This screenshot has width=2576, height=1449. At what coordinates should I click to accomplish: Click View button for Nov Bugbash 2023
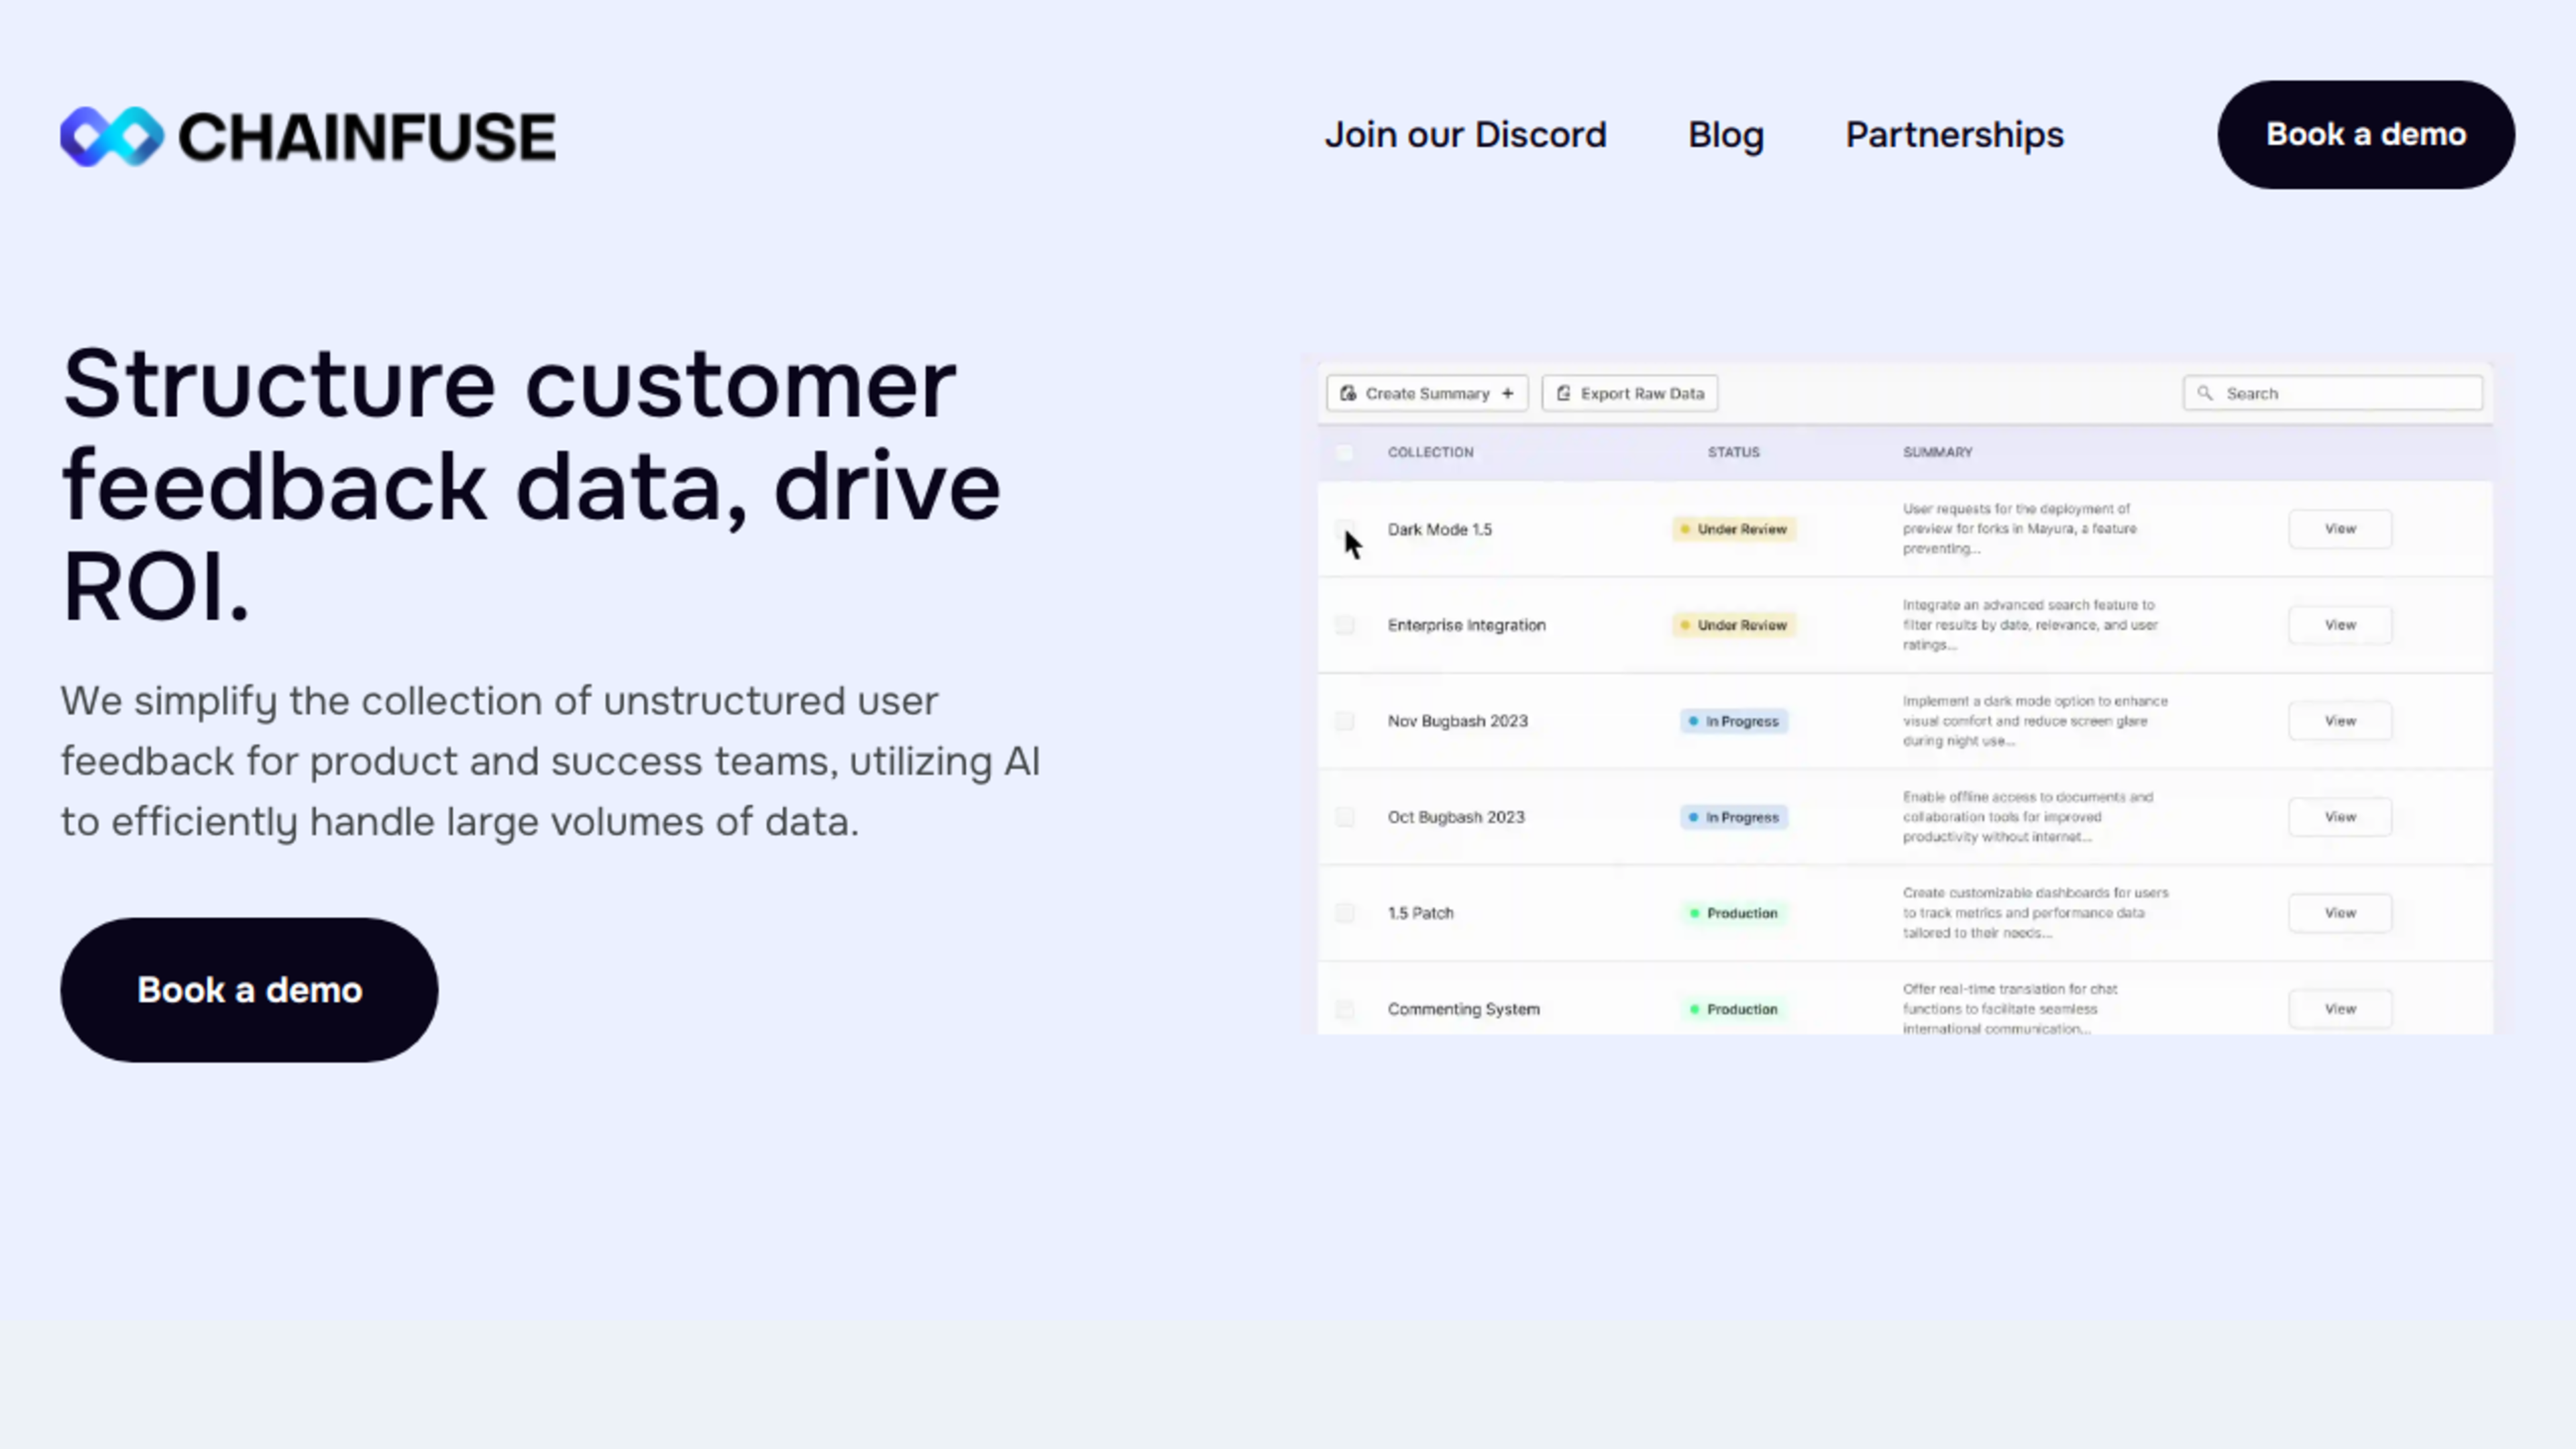point(2340,721)
